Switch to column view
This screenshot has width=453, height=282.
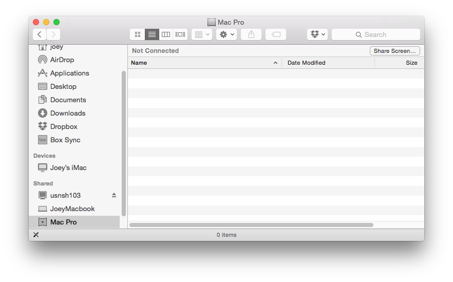click(x=166, y=34)
